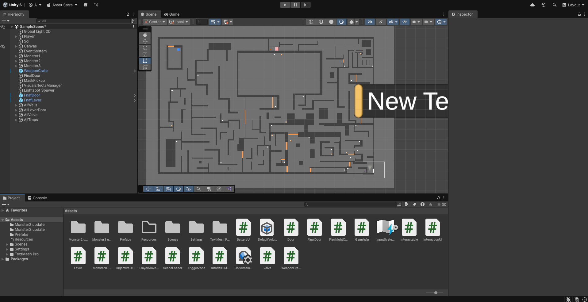Image resolution: width=588 pixels, height=302 pixels.
Task: Open the Package Manager icon
Action: coord(86,5)
